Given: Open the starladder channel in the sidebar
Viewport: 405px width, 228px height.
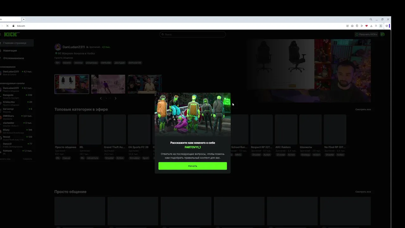Looking at the screenshot, I should coord(16,124).
